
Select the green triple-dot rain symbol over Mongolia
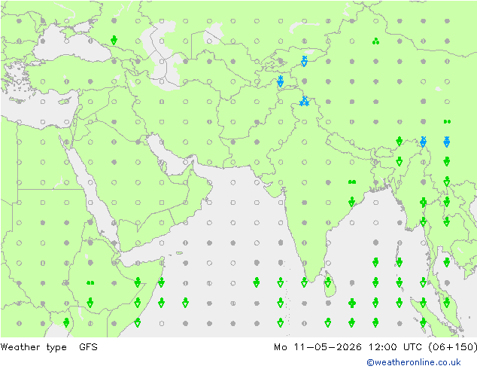click(x=375, y=41)
